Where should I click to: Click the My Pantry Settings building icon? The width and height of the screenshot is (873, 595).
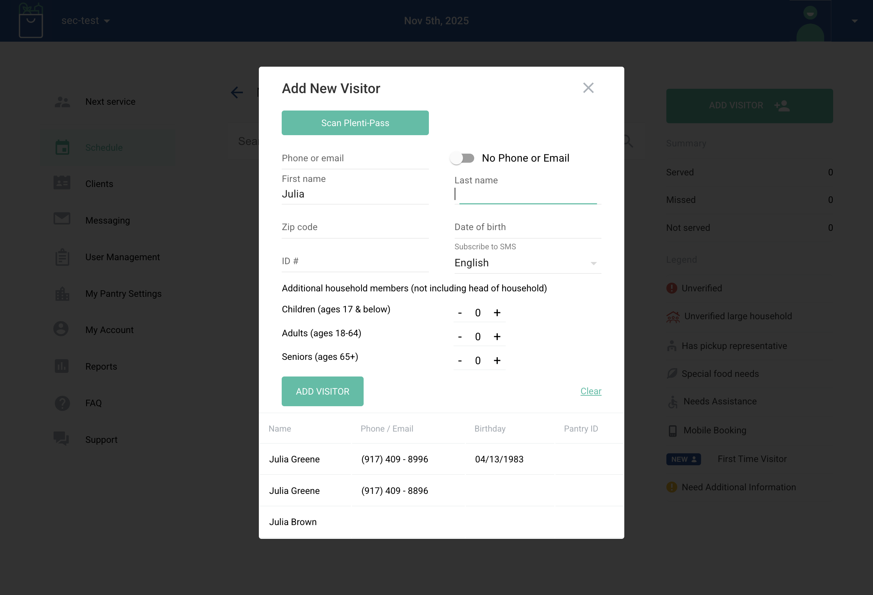pos(62,294)
